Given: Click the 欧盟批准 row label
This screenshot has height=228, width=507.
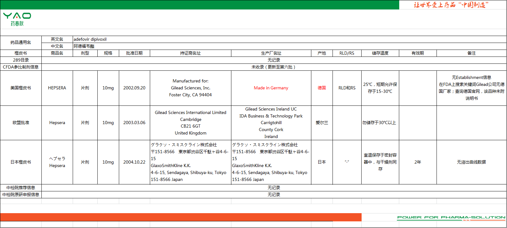Looking at the screenshot, I should pos(21,123).
